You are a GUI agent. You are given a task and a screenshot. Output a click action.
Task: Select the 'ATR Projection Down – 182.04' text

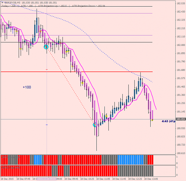pyautogui.click(x=89, y=6)
